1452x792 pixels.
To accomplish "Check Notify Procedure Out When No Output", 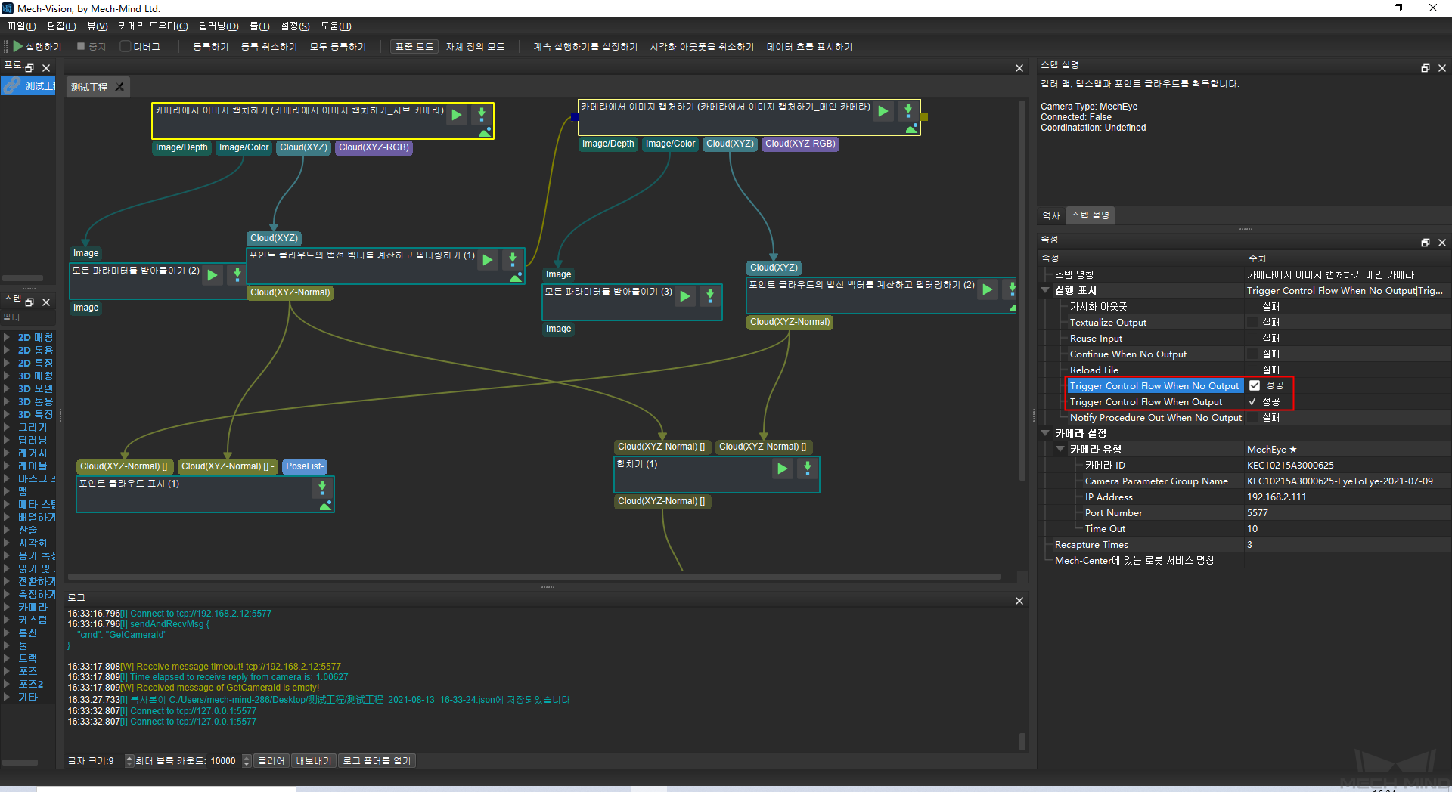I will [x=1252, y=418].
